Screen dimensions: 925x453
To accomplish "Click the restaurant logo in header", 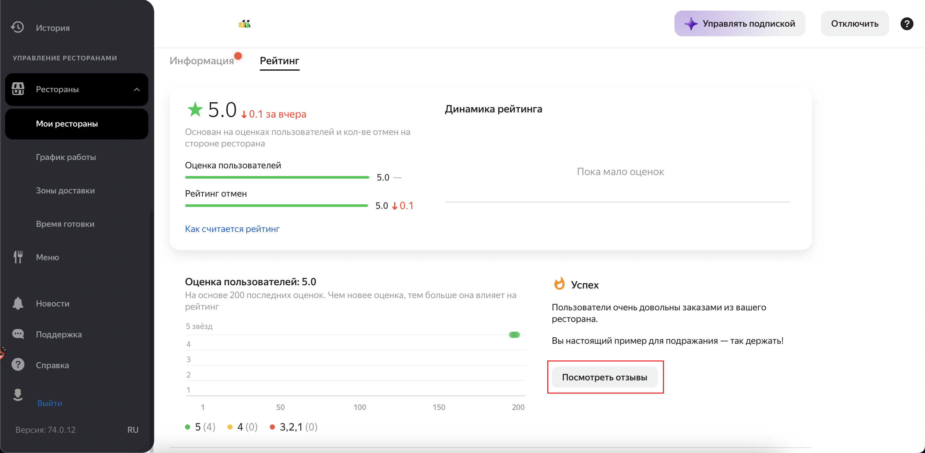I will pos(244,24).
